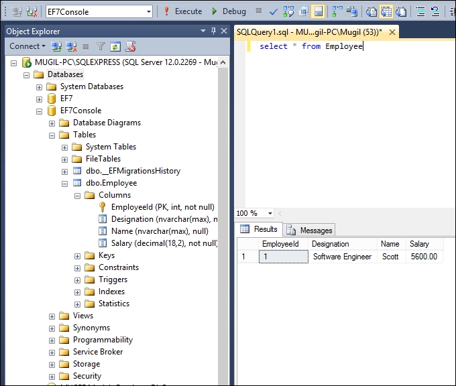Screen dimensions: 456x386
Task: Click the Debug button
Action: (x=229, y=11)
